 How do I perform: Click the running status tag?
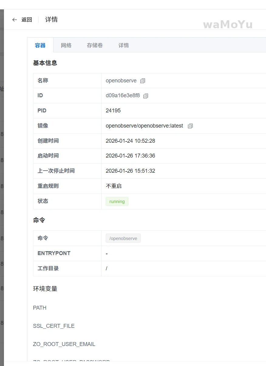point(117,201)
